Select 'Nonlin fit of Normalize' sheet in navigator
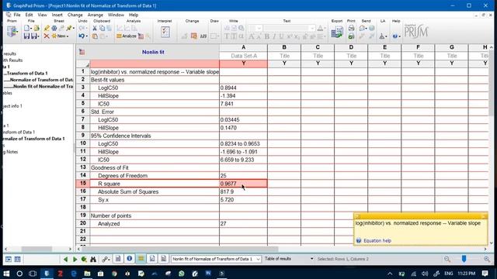 click(43, 86)
